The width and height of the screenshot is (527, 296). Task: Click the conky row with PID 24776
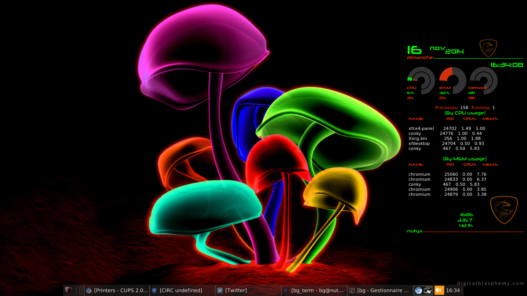pyautogui.click(x=445, y=133)
